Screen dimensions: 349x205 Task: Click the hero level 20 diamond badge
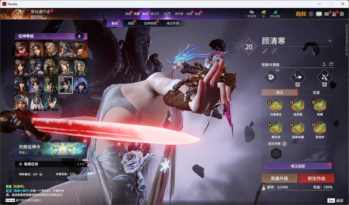[249, 47]
